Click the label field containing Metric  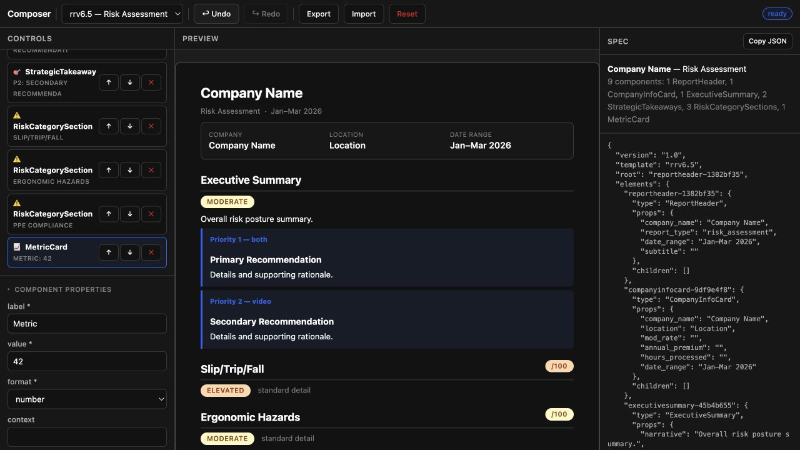[x=87, y=324]
